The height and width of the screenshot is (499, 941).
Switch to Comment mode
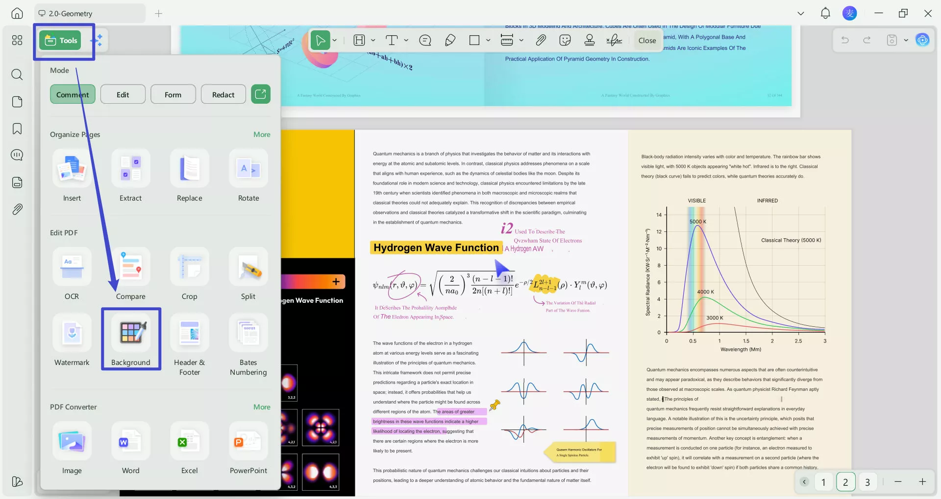pos(73,94)
